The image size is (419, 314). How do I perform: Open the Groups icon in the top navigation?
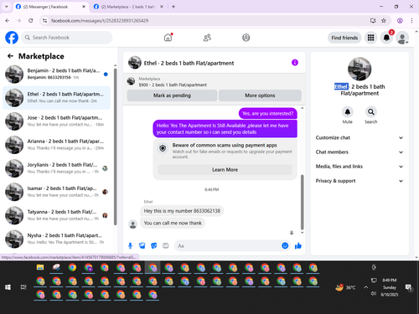point(246,38)
